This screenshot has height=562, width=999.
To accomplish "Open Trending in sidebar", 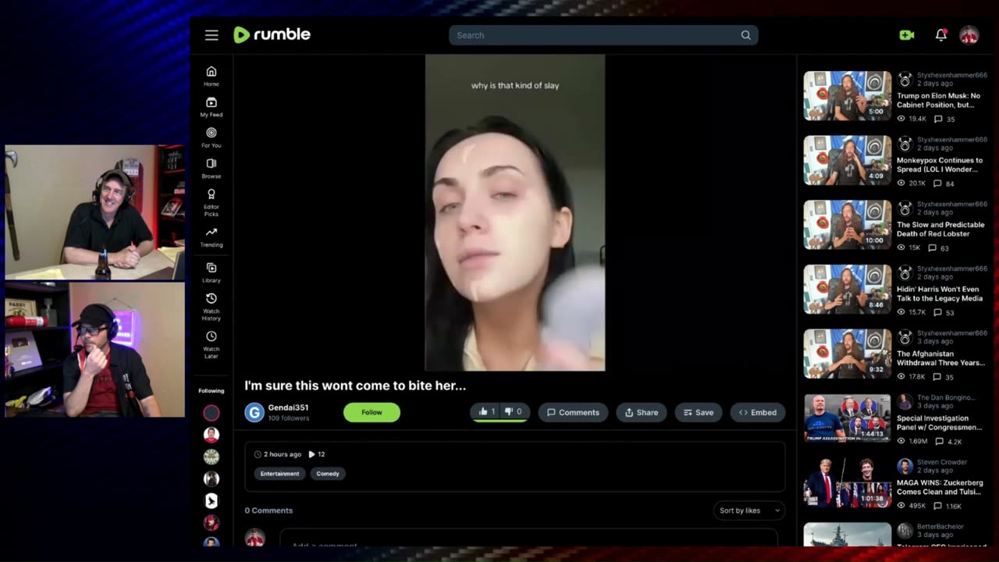I will coord(211,237).
